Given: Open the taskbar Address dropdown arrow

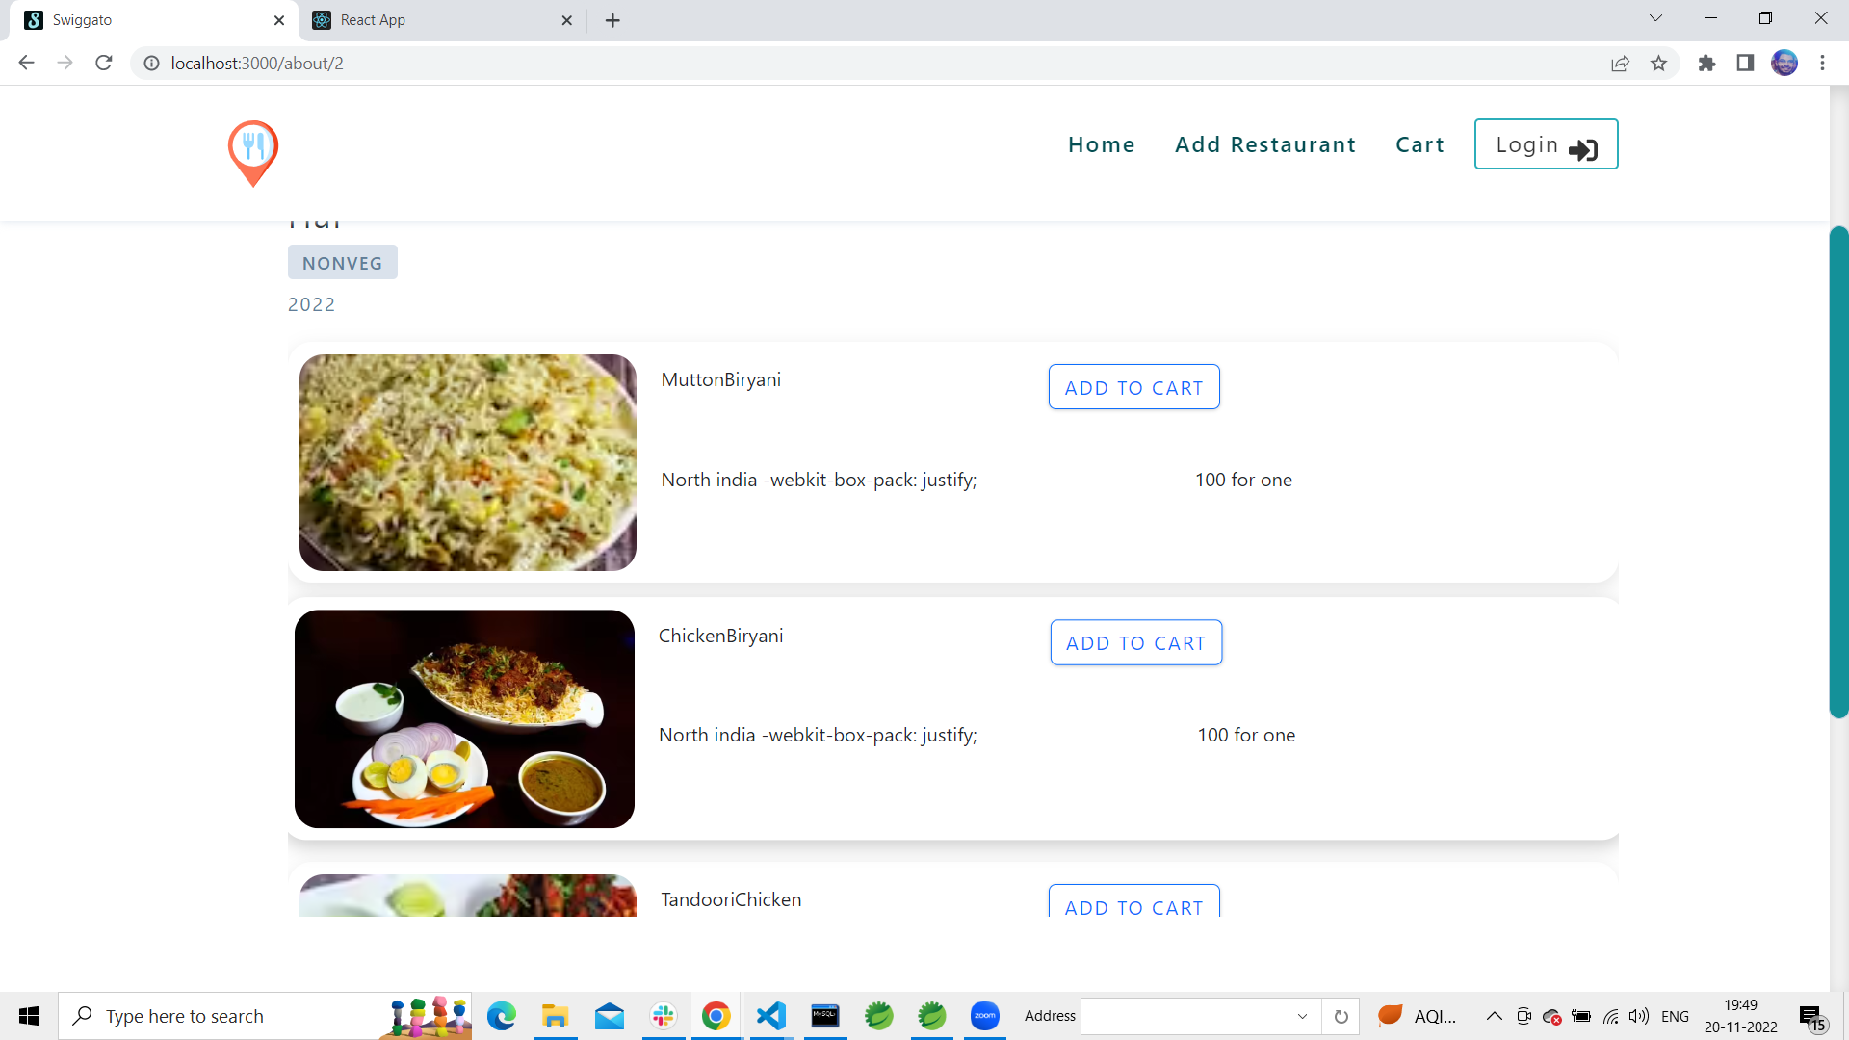Looking at the screenshot, I should 1302,1016.
